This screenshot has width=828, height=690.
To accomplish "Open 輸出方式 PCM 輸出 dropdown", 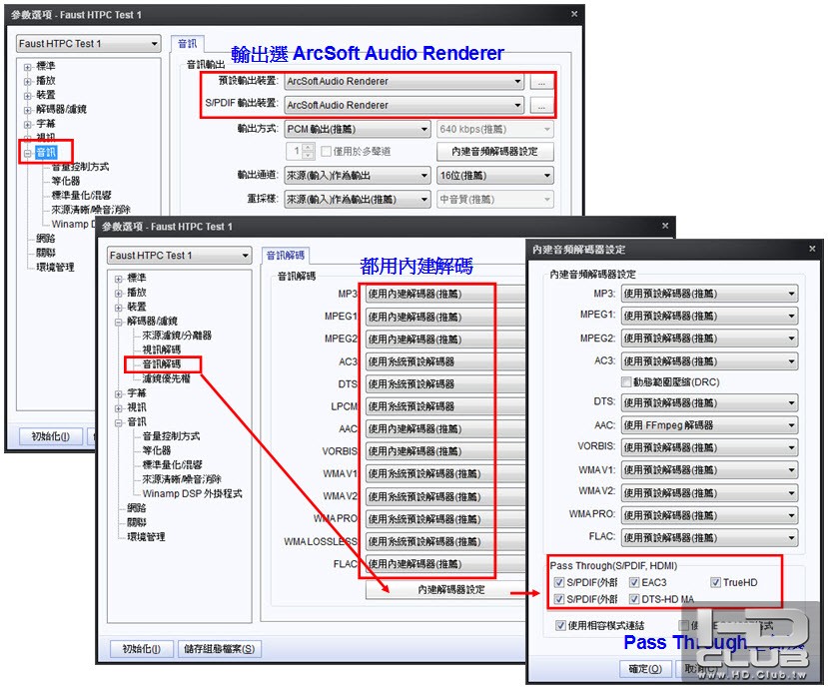I will (x=358, y=130).
